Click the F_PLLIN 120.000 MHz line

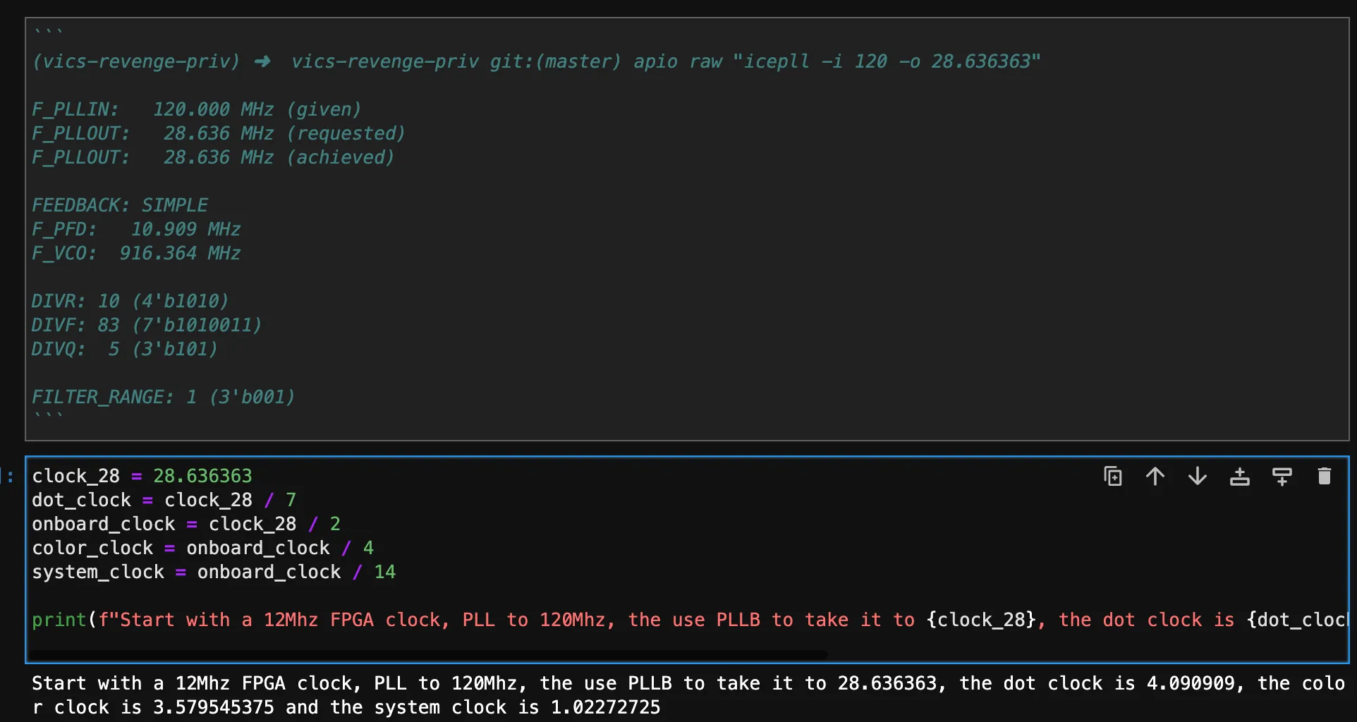196,110
